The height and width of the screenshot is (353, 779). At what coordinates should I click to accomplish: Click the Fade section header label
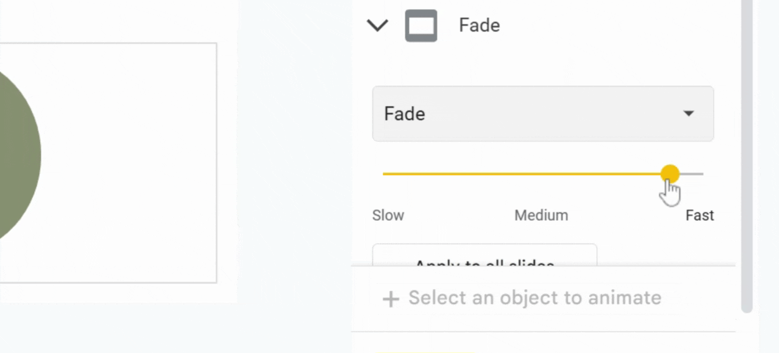[479, 25]
